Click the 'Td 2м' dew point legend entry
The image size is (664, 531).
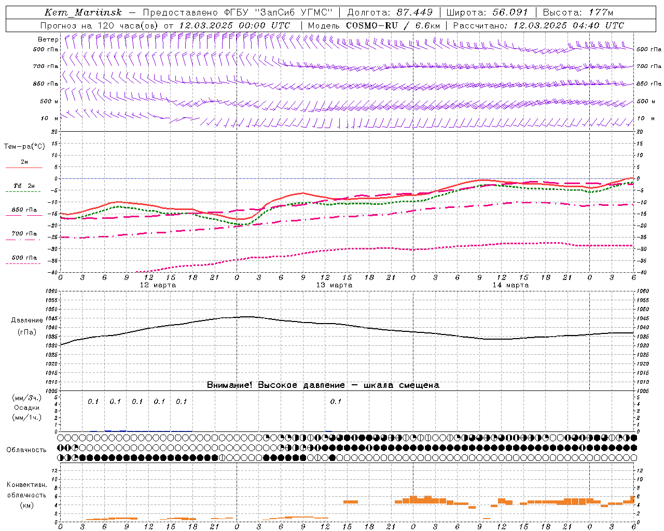coord(24,186)
